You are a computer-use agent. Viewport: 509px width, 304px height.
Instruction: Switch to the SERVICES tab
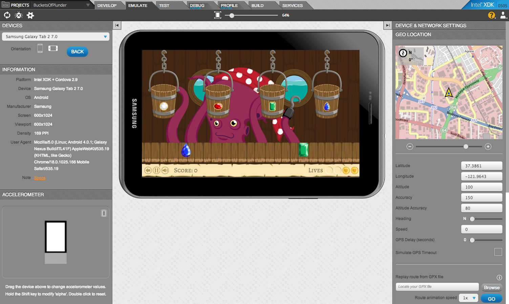293,5
